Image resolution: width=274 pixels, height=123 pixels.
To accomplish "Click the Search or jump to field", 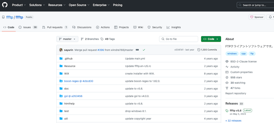I will pyautogui.click(x=255, y=5).
